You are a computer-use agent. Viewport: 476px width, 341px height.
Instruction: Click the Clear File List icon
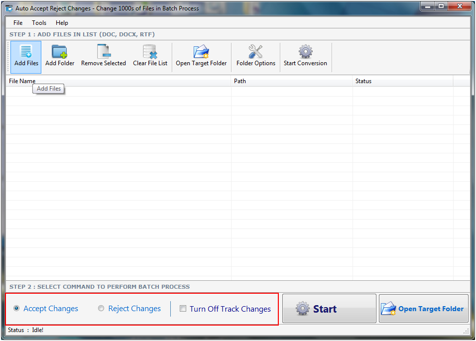[x=150, y=52]
